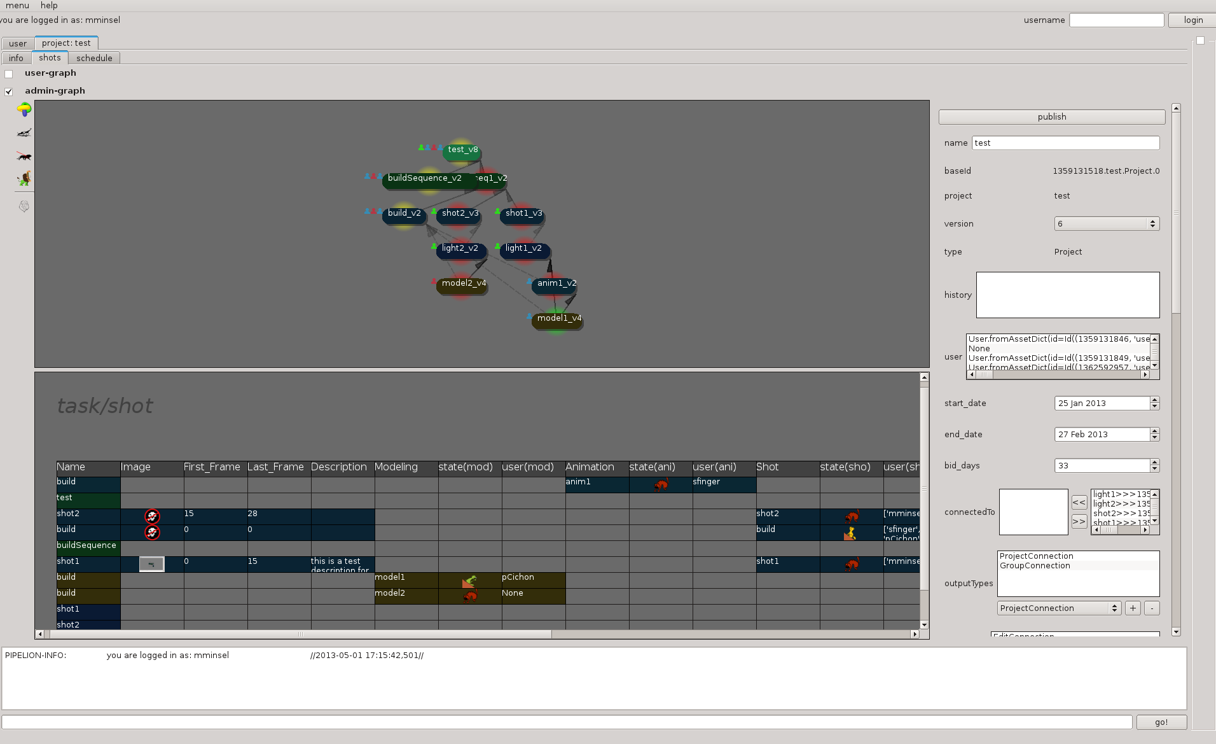
Task: Click the no-image skull icon in shot2 row
Action: click(x=152, y=516)
